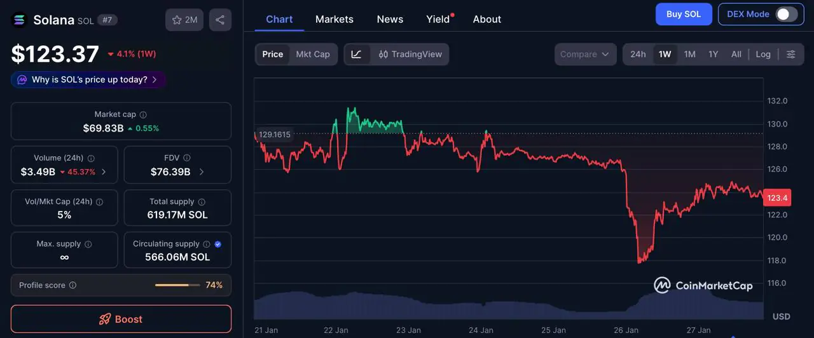Click the FDV info icon
This screenshot has height=338, width=814.
point(187,158)
